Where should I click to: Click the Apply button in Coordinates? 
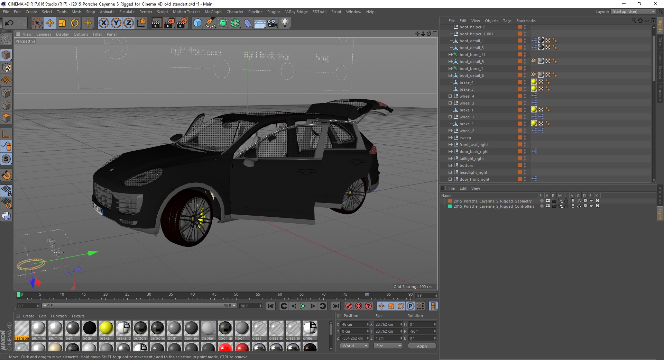point(422,346)
